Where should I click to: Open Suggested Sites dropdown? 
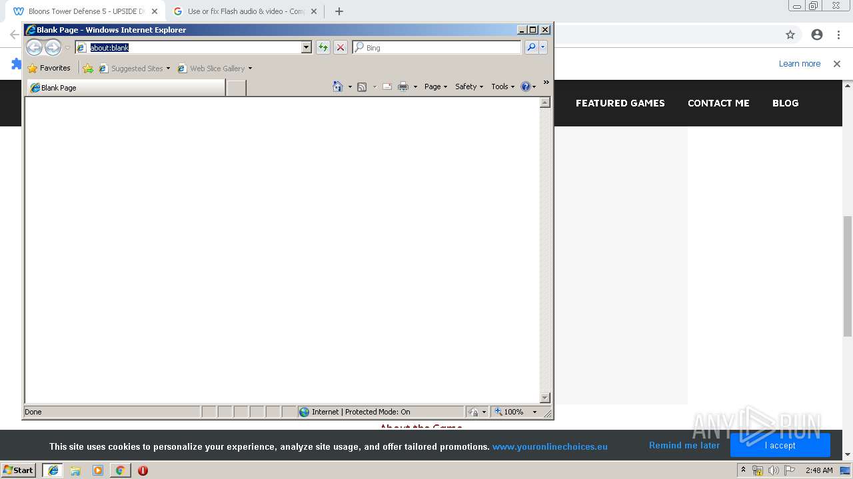click(x=134, y=68)
